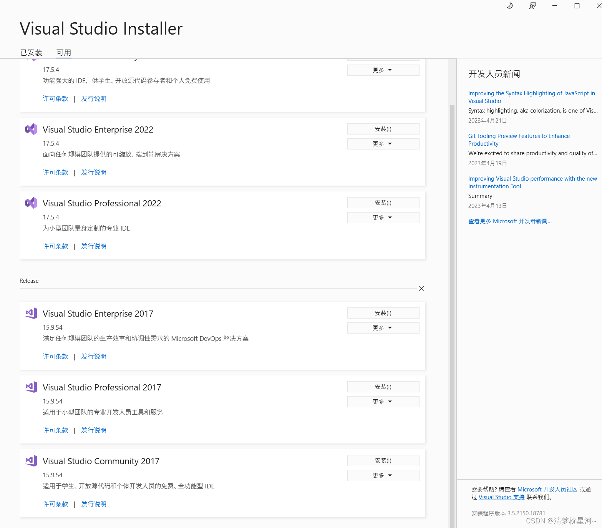Open 许可条款 for Professional 2022
This screenshot has height=528, width=602.
(x=55, y=246)
